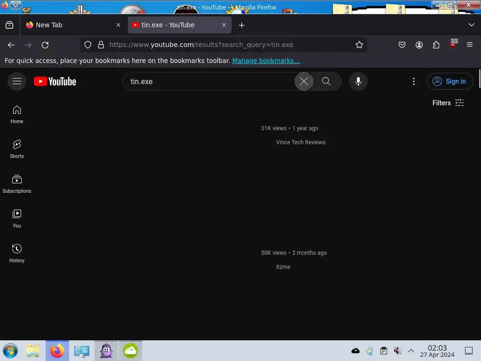Screen dimensions: 481x361
Task: Bookmark this page with the star
Action: [359, 45]
